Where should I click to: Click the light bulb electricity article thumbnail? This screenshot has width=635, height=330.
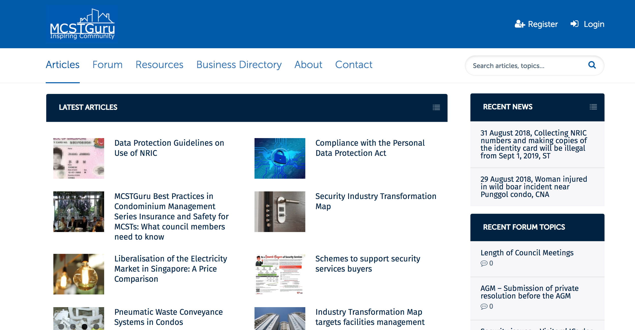(79, 274)
